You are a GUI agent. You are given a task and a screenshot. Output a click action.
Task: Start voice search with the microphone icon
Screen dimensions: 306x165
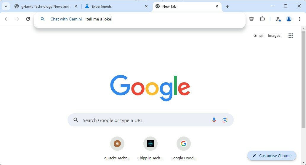(x=214, y=120)
